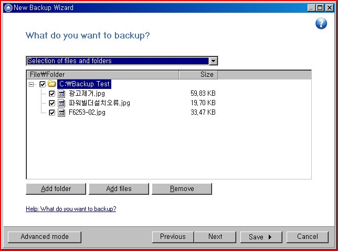Click the file icon beside F6253-02.jpg
The height and width of the screenshot is (251, 338).
coord(61,113)
